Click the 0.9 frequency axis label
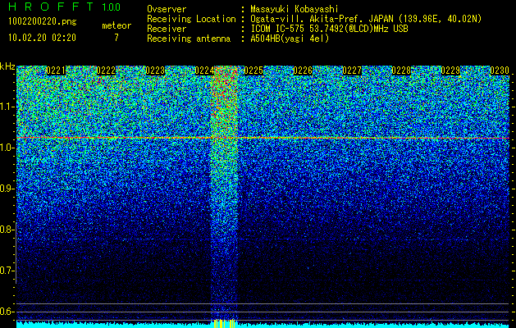Viewport: 516px width, 328px height. click(7, 189)
